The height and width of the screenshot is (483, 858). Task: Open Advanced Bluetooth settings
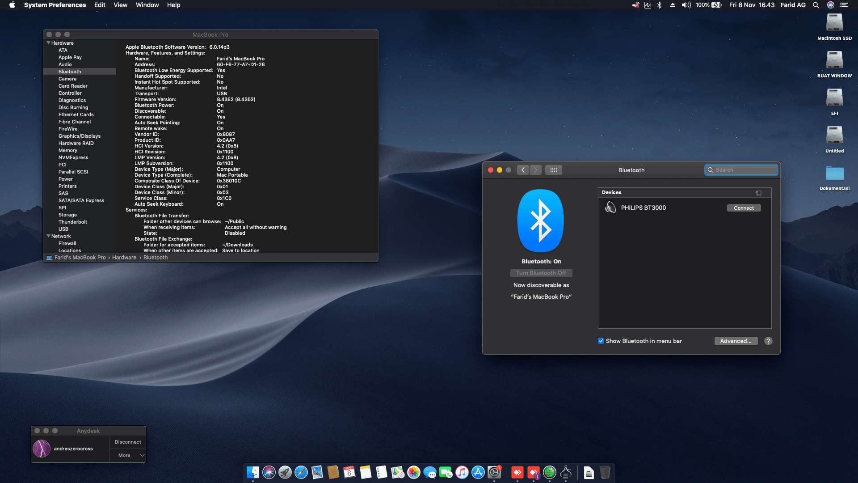point(736,341)
